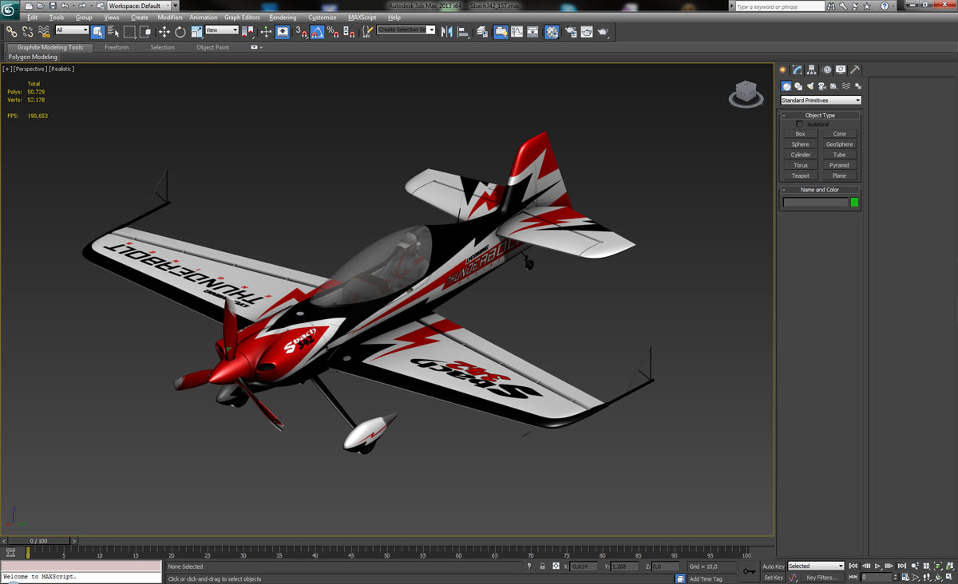Click the Key Filters... button
958x584 pixels.
click(821, 578)
